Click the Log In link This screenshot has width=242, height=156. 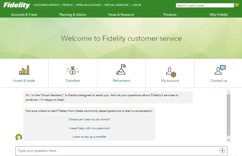[x=136, y=5]
